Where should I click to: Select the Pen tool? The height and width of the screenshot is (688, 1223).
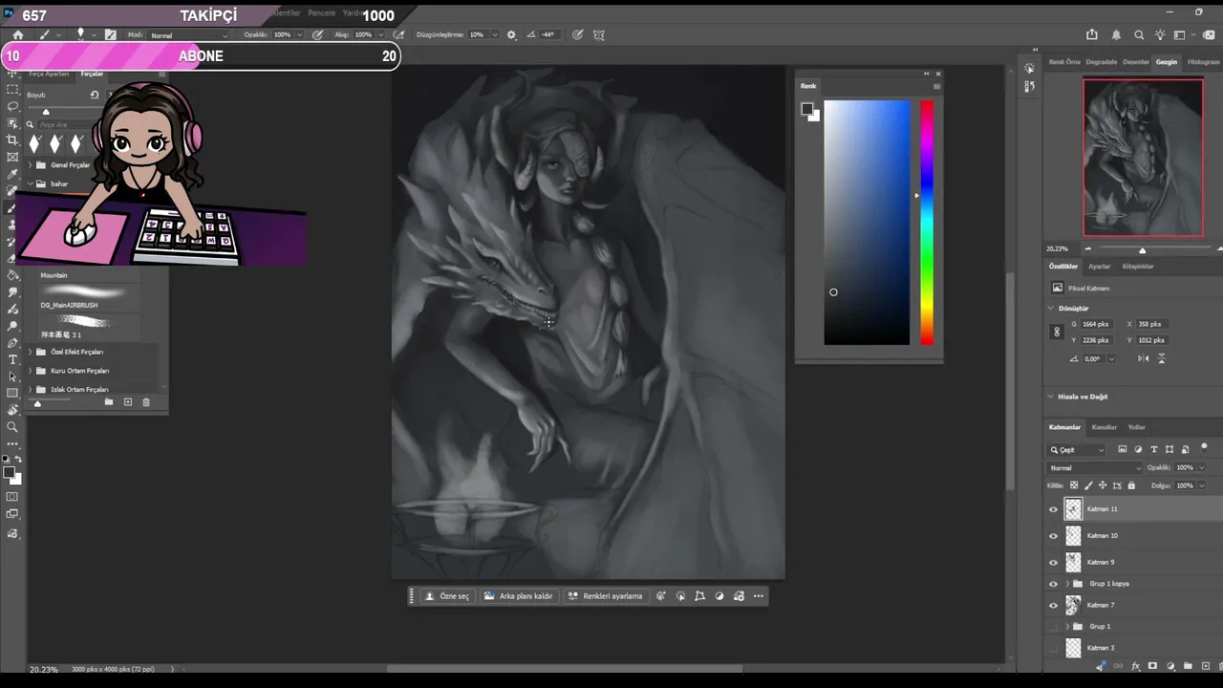pyautogui.click(x=12, y=343)
